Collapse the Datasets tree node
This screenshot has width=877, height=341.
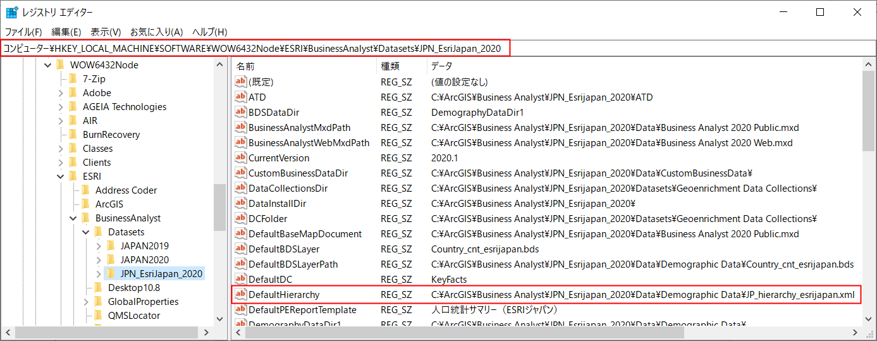pyautogui.click(x=86, y=232)
